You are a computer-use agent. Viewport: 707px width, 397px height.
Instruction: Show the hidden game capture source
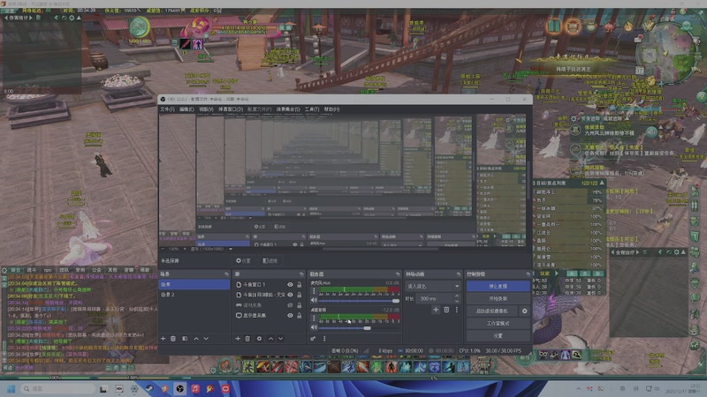(x=290, y=305)
